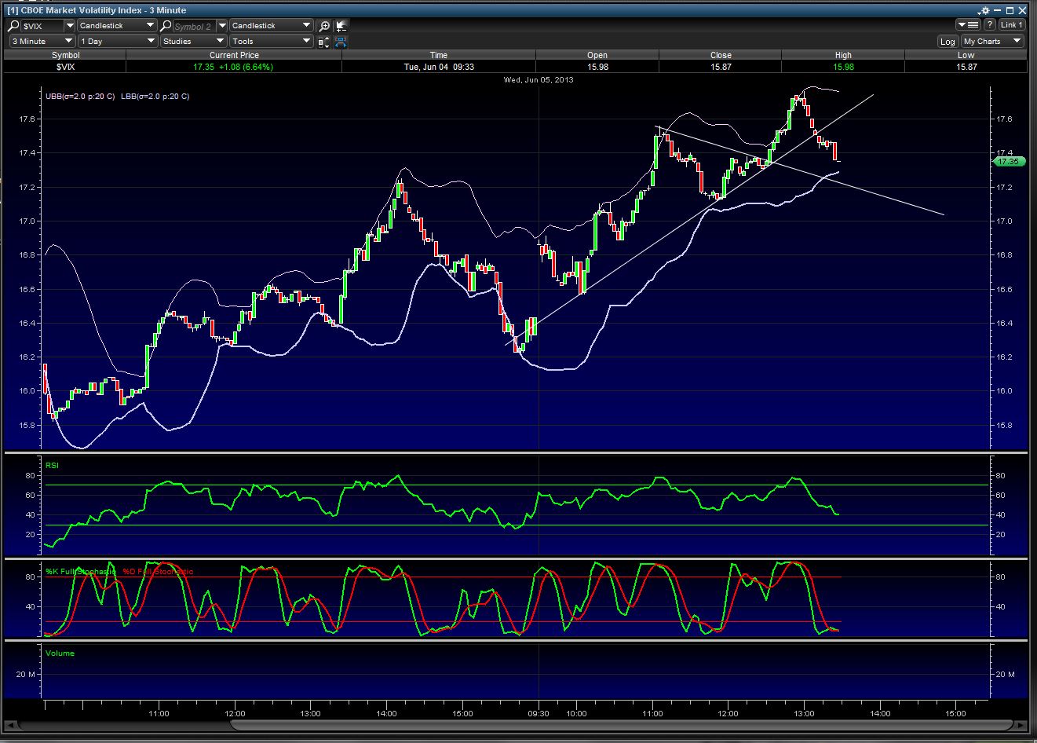Click the green 17.35 price marker on axis
Image resolution: width=1037 pixels, height=743 pixels.
click(1008, 161)
